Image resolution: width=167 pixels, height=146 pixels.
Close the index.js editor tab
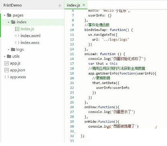[x=84, y=5]
